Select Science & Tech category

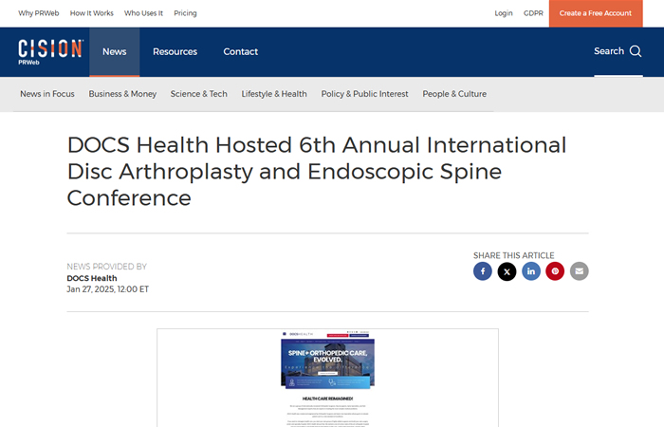[x=198, y=94]
